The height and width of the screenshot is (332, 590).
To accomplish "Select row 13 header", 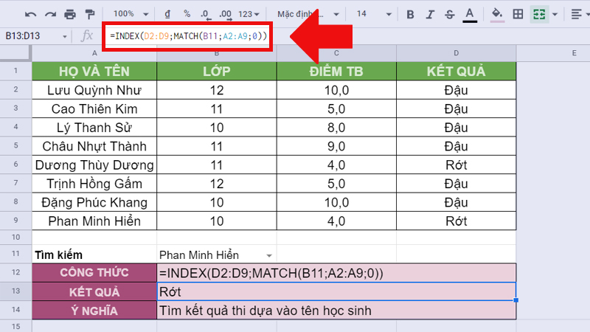I will click(x=15, y=291).
